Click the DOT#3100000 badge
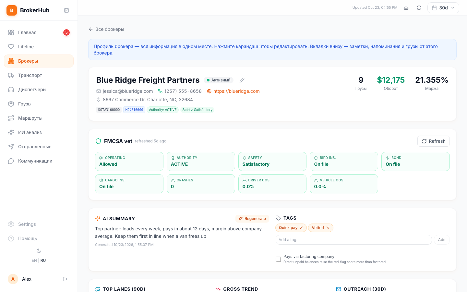Screen dimensions: 467x292 (109, 110)
